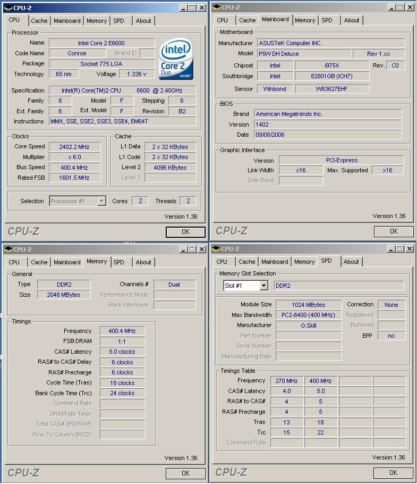Image resolution: width=417 pixels, height=484 pixels.
Task: Click the memory Size value 2048 MBytes
Action: (64, 295)
